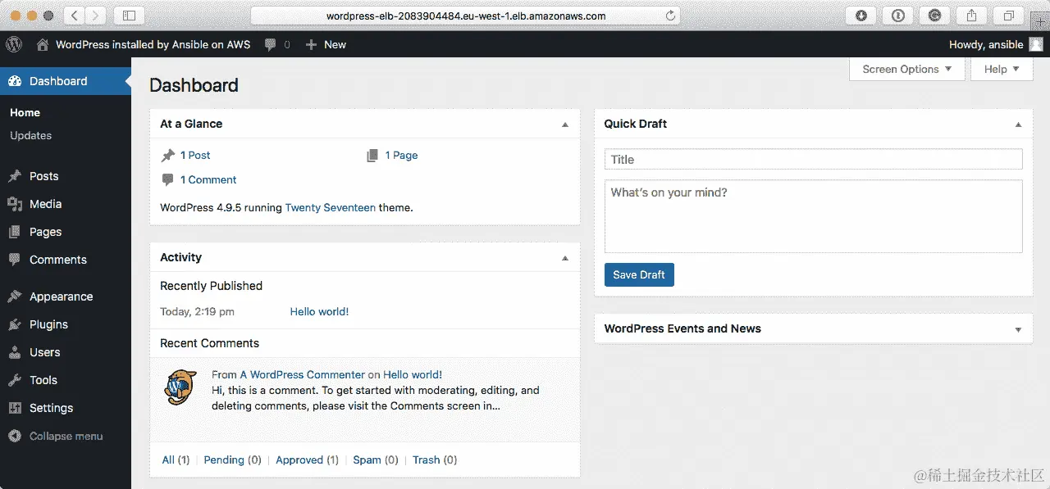
Task: Click the 1 Post link text
Action: (195, 155)
